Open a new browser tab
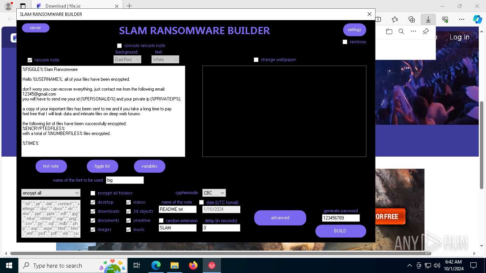 point(129,6)
